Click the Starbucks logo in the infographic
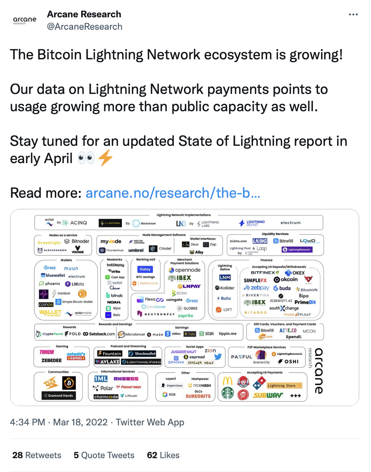371x472 pixels. tap(228, 393)
